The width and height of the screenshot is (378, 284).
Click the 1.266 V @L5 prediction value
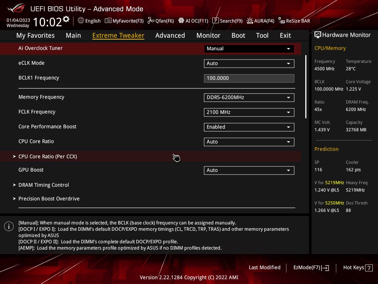point(327,210)
